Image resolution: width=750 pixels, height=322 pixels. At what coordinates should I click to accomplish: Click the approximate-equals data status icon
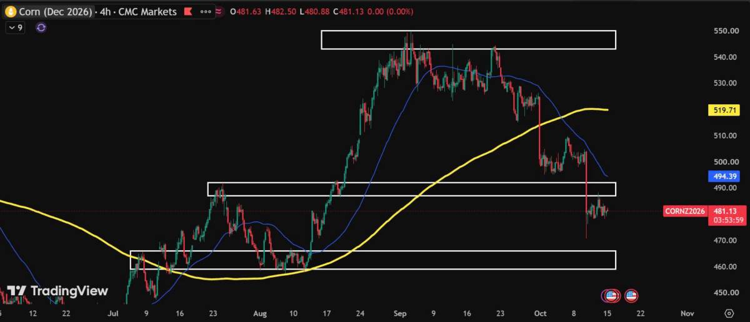(x=219, y=12)
